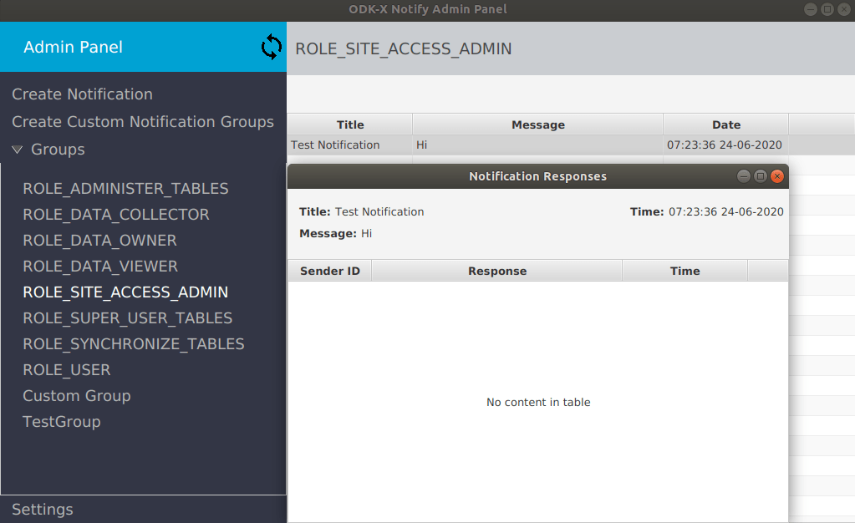Select ROLE_SUPER_USER_TABLES group
The width and height of the screenshot is (855, 523).
point(128,318)
